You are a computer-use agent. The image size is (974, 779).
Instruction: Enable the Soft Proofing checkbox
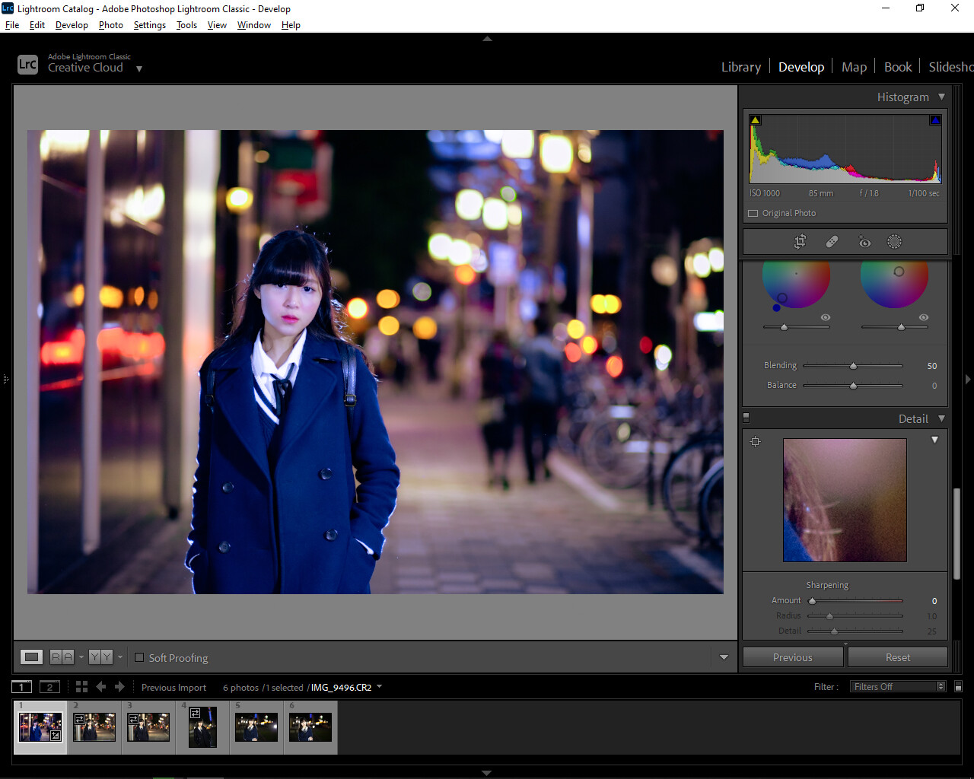pyautogui.click(x=139, y=657)
